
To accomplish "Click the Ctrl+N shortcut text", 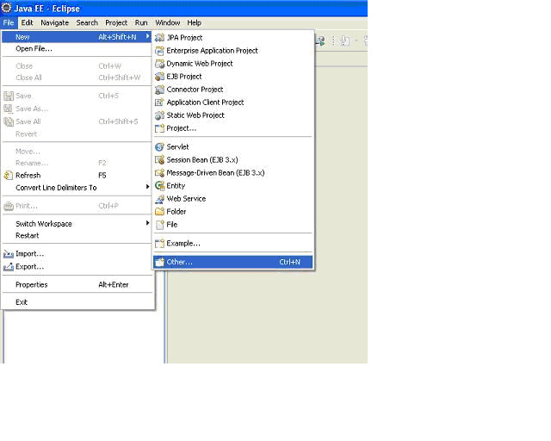I will [x=290, y=262].
